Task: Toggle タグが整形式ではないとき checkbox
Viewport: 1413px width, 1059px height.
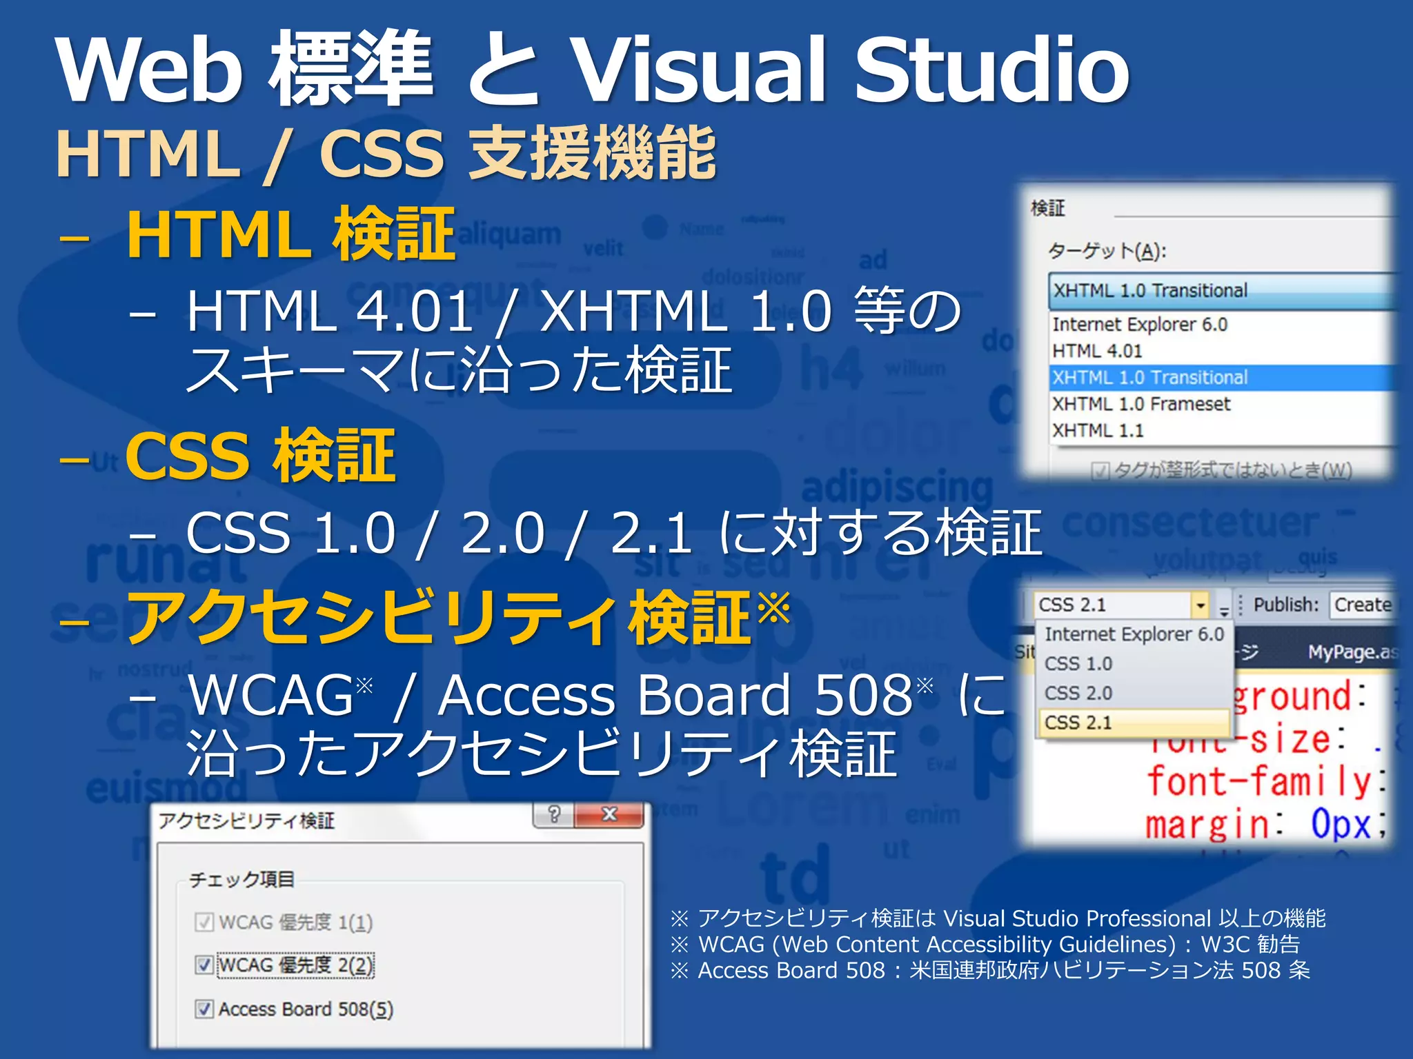Action: [x=1100, y=471]
